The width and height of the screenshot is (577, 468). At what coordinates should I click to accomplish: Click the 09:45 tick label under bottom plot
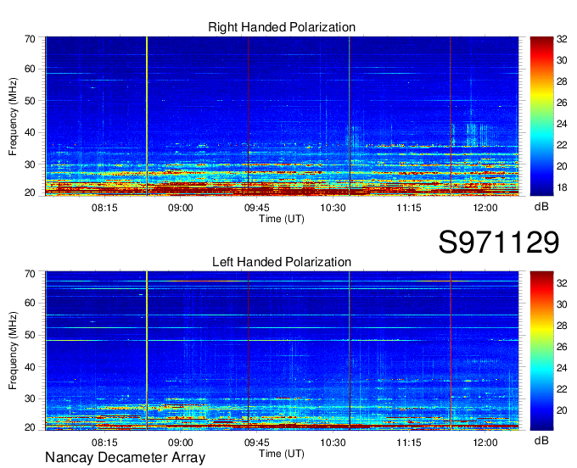(256, 443)
